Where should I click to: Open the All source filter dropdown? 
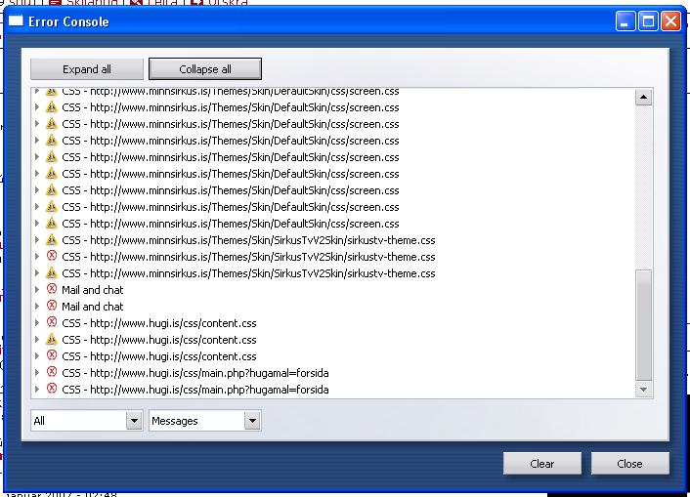tap(134, 421)
